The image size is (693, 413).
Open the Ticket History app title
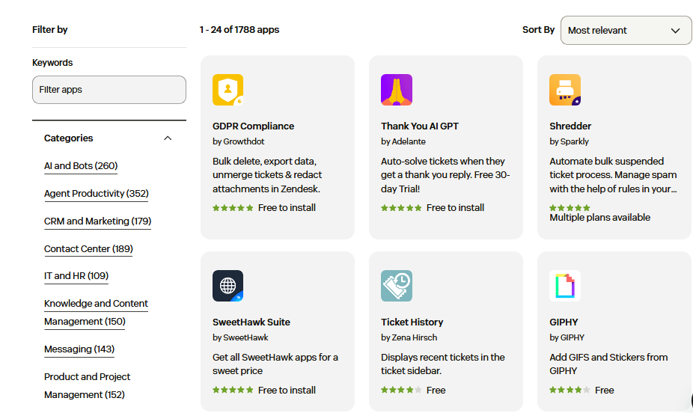[412, 322]
